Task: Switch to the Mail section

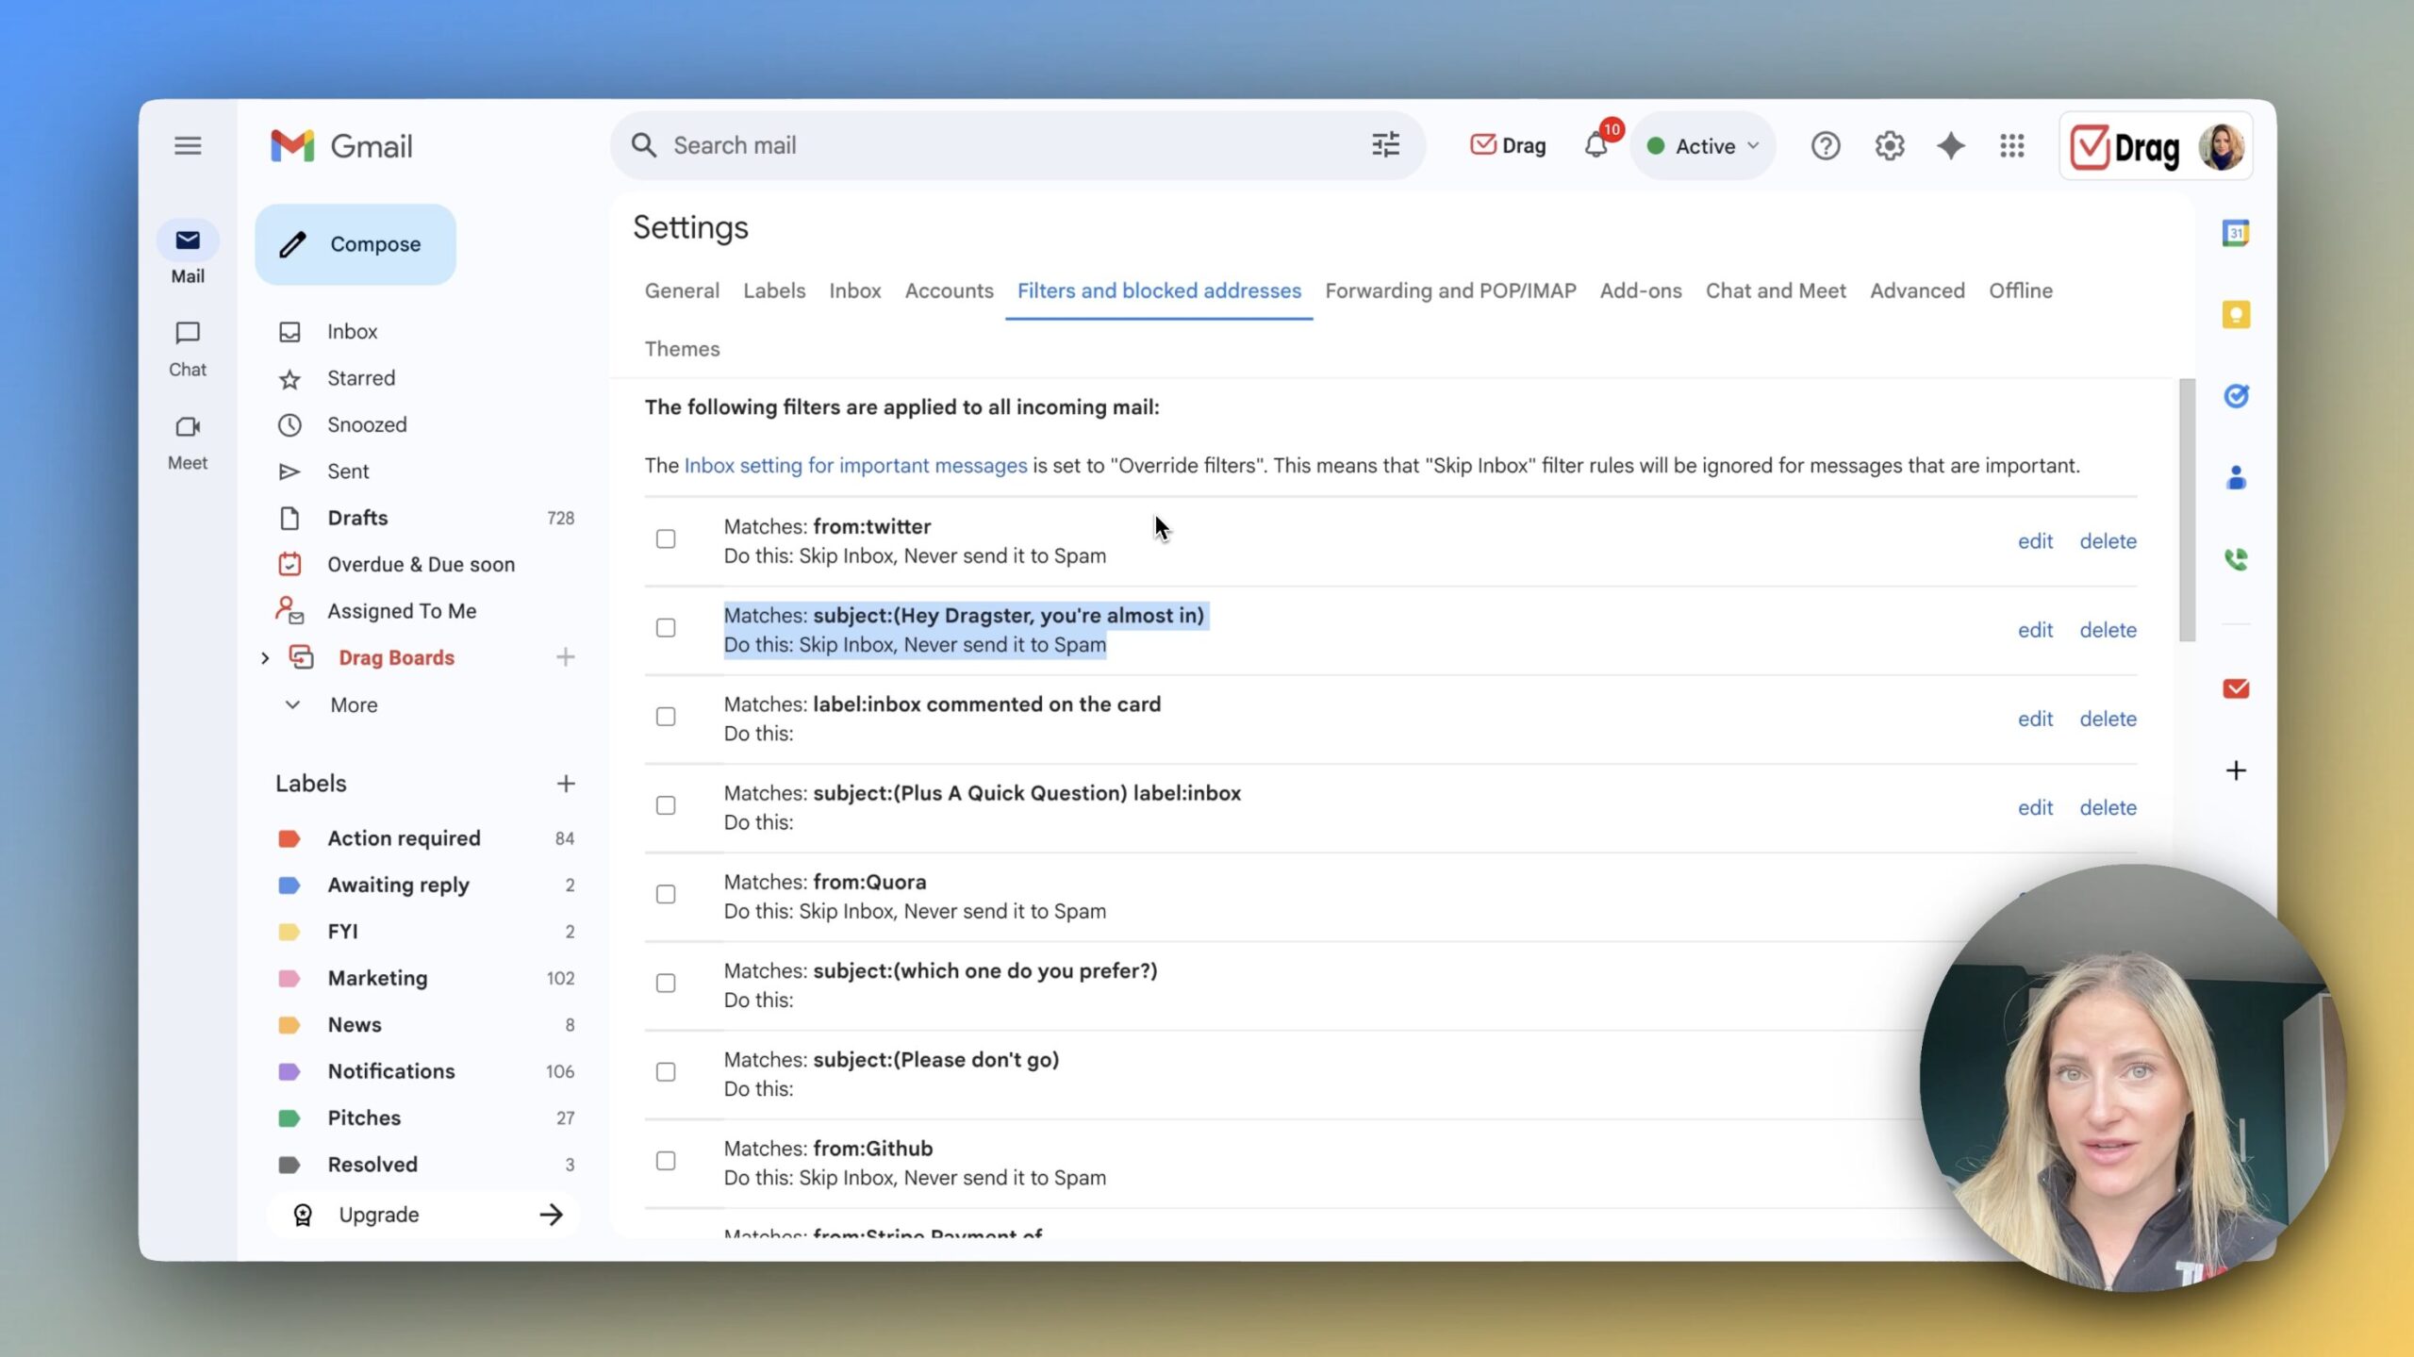Action: pos(188,254)
